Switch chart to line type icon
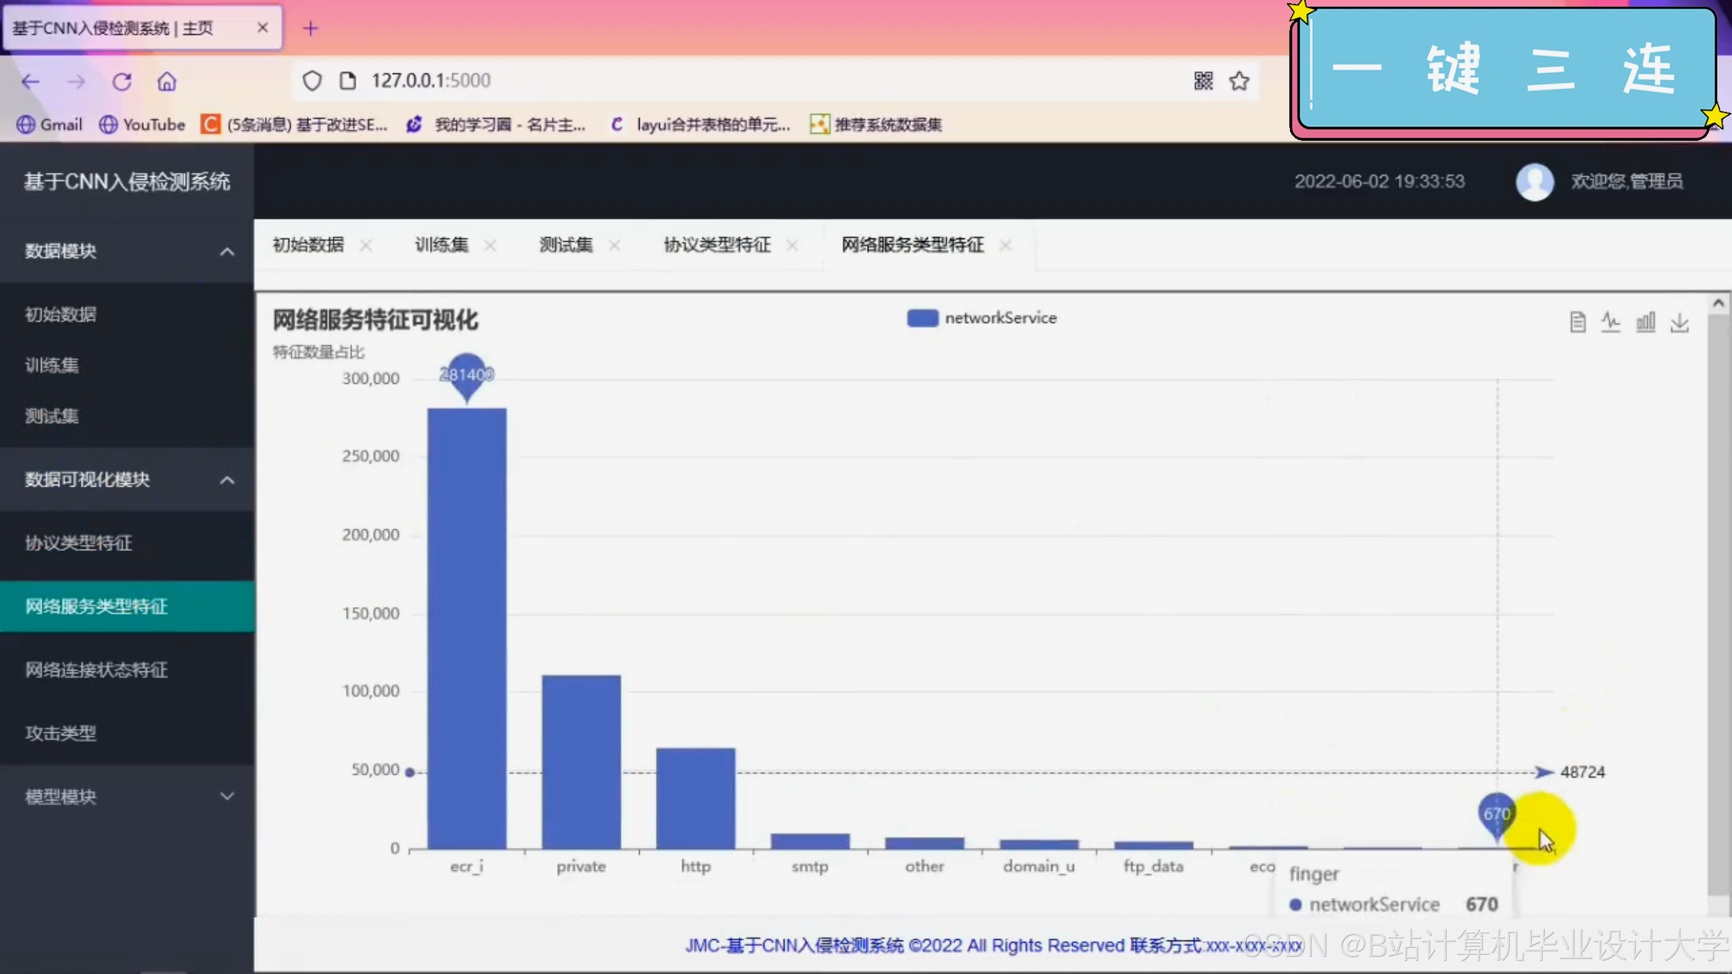This screenshot has height=974, width=1732. [1611, 323]
